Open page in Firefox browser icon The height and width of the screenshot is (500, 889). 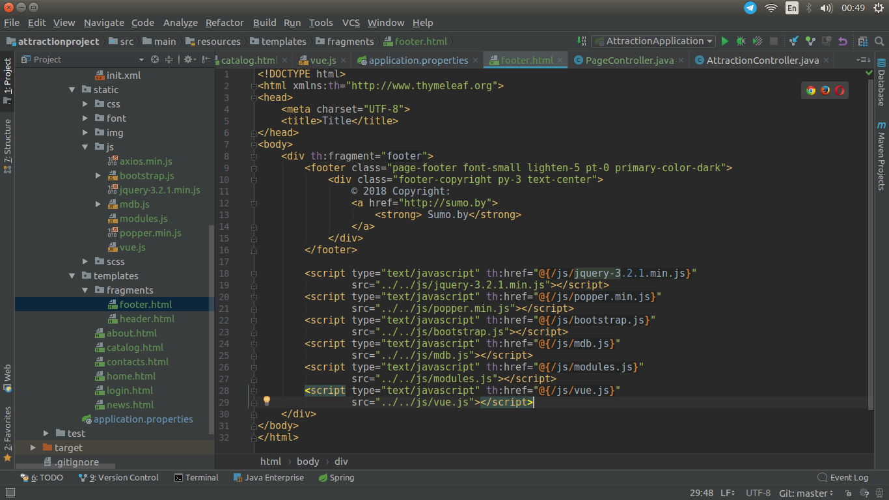click(x=825, y=90)
